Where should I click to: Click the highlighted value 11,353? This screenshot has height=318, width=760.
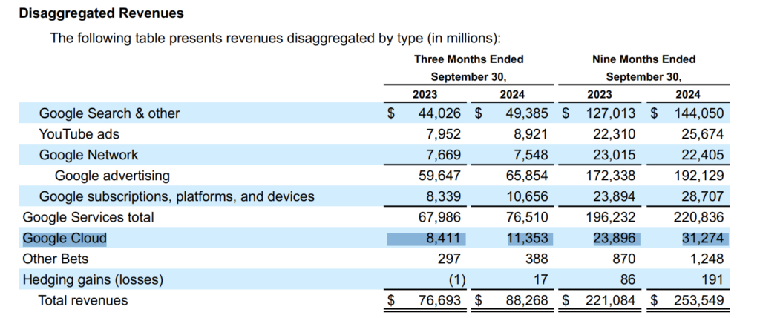tap(527, 238)
